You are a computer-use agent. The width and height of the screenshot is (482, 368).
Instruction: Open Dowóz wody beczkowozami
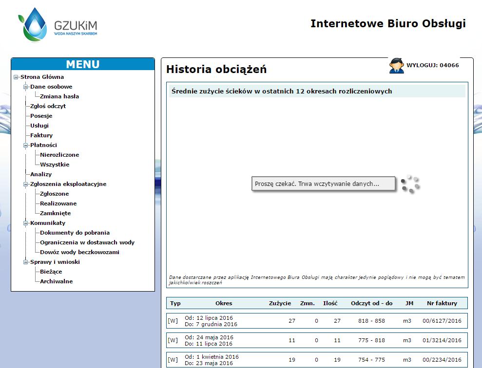tap(79, 252)
